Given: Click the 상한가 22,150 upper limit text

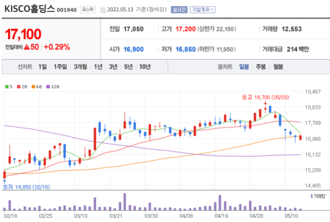Looking at the screenshot, I should click(217, 29).
